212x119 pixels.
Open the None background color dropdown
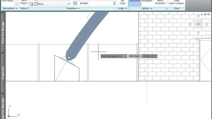[69, 4]
